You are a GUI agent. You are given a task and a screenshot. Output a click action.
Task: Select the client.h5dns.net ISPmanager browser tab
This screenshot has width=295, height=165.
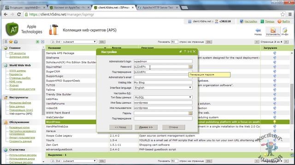pos(114,7)
